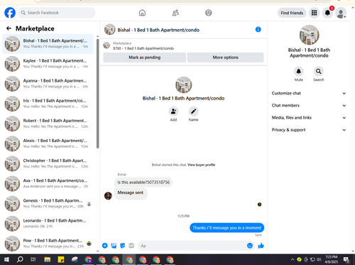Search in conversation magnifier icon
Screen dimensions: 355x265
319,71
